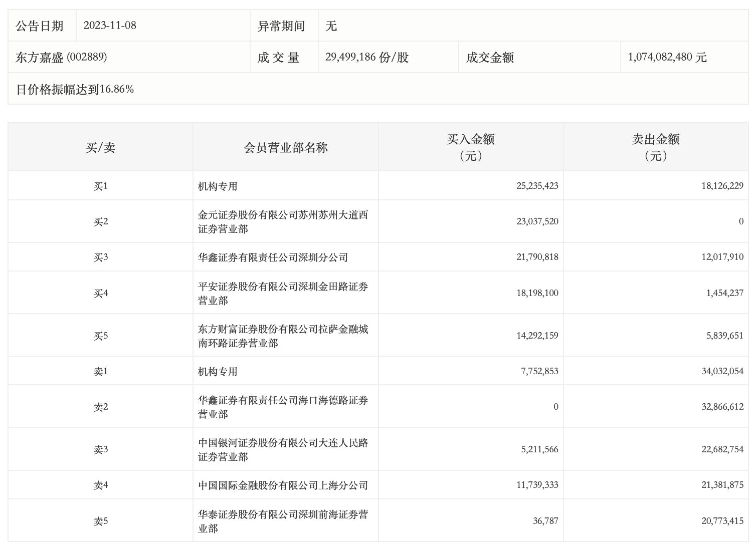Click 华鑫证券有限责任公司海口海德路证券营业部
Image resolution: width=752 pixels, height=549 pixels.
point(283,407)
